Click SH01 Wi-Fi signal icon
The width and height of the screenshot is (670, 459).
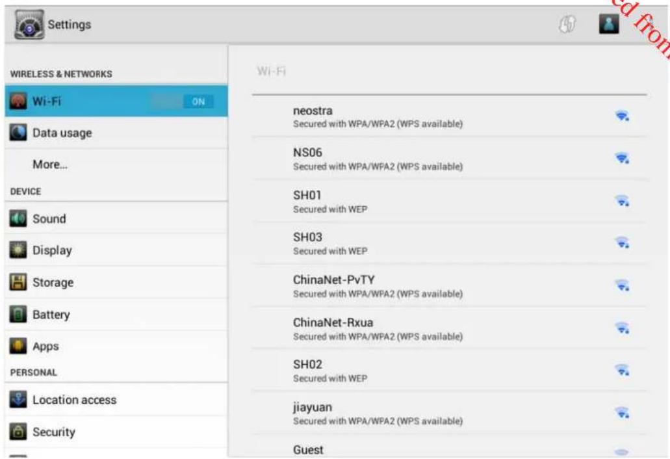pos(622,200)
